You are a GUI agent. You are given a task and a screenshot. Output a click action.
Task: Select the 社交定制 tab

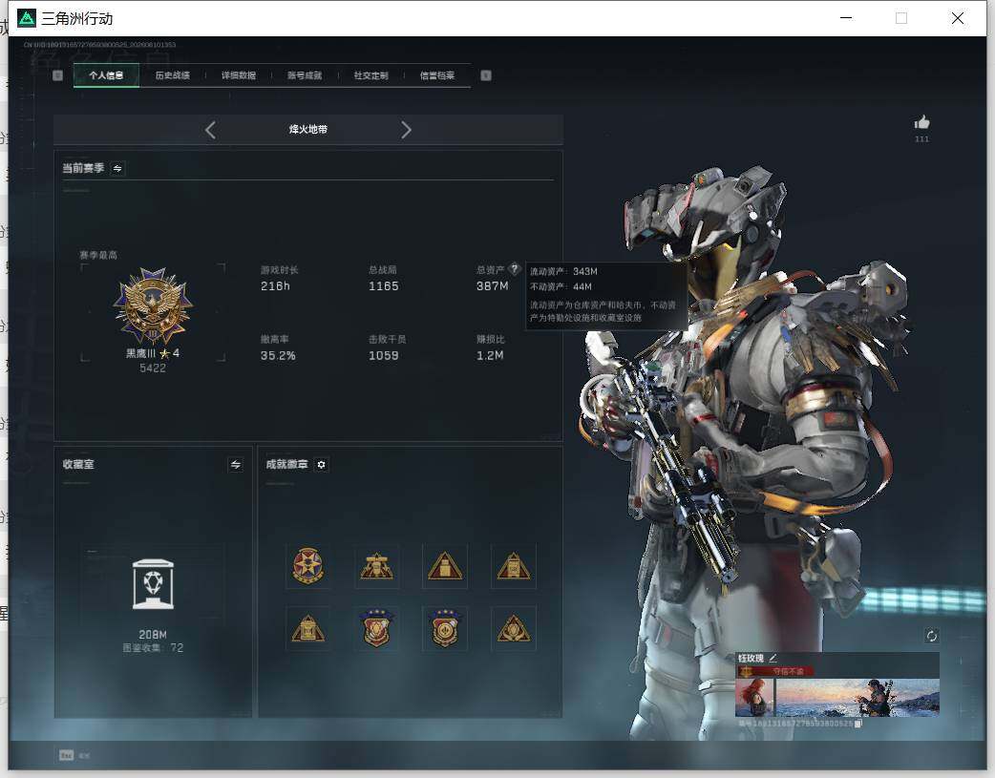pos(370,75)
